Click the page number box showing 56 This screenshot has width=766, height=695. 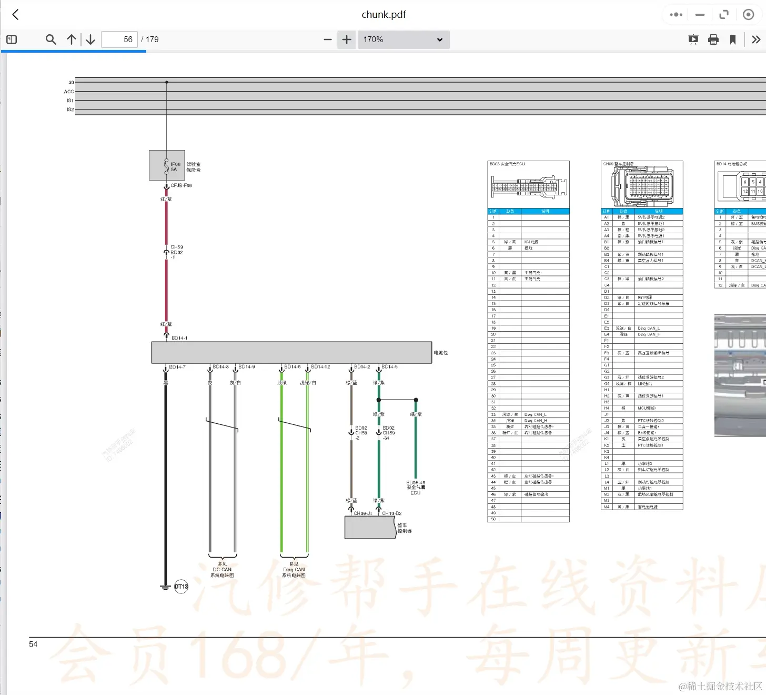pyautogui.click(x=119, y=39)
